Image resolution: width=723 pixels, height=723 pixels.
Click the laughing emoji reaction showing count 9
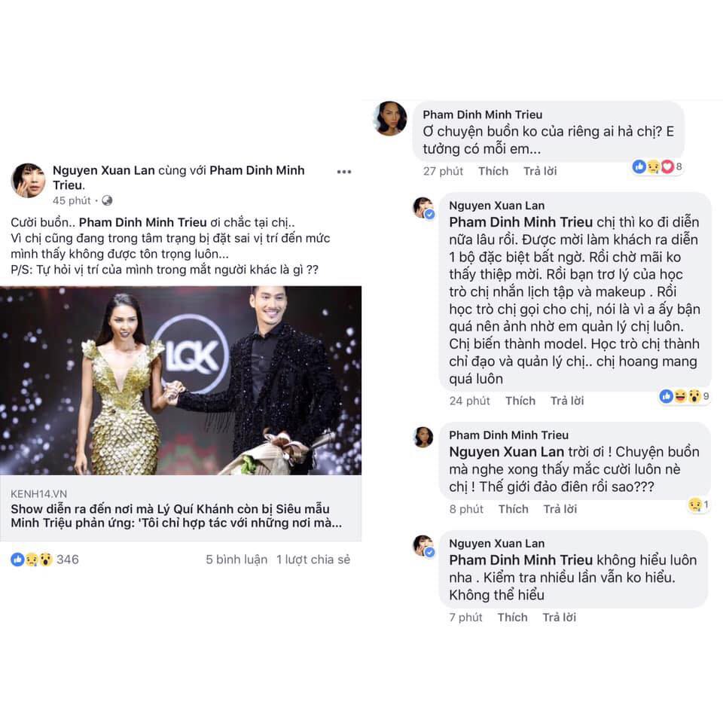[x=682, y=396]
